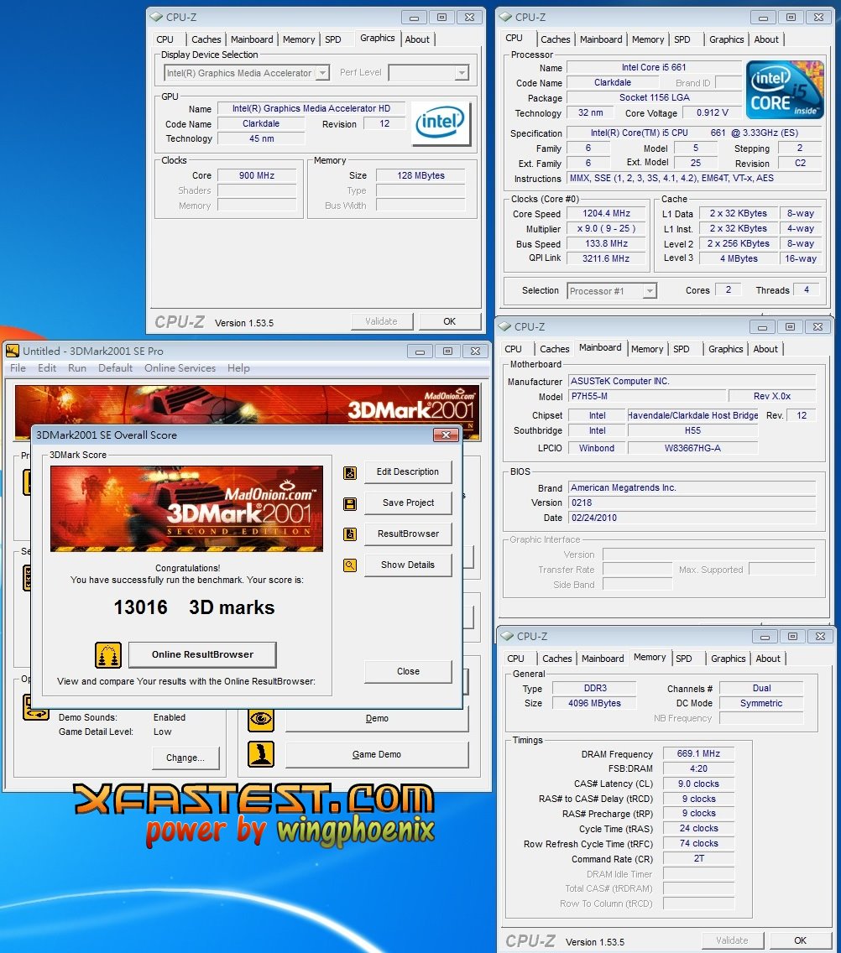Click the Show Details button
The width and height of the screenshot is (841, 953).
point(407,565)
